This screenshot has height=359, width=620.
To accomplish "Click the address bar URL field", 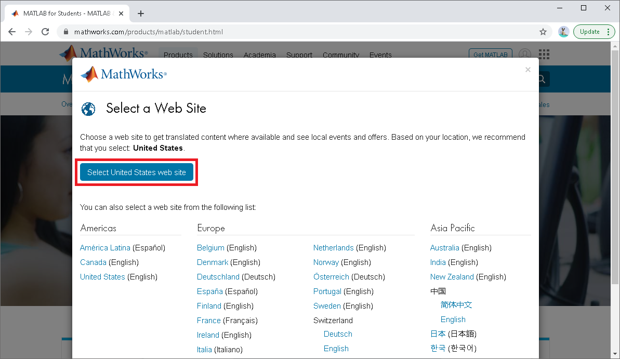I will [301, 32].
